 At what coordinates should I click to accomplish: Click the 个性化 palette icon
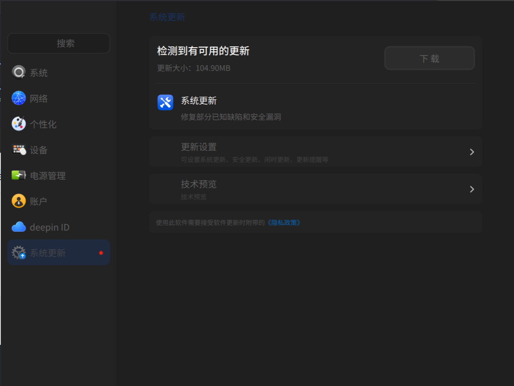point(19,124)
